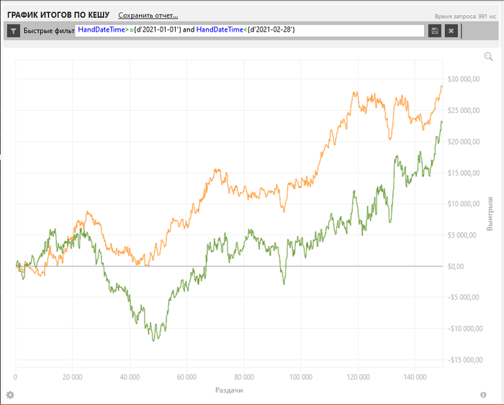504x405 pixels.
Task: Click the '$20 000,00' axis label
Action: pos(464,142)
